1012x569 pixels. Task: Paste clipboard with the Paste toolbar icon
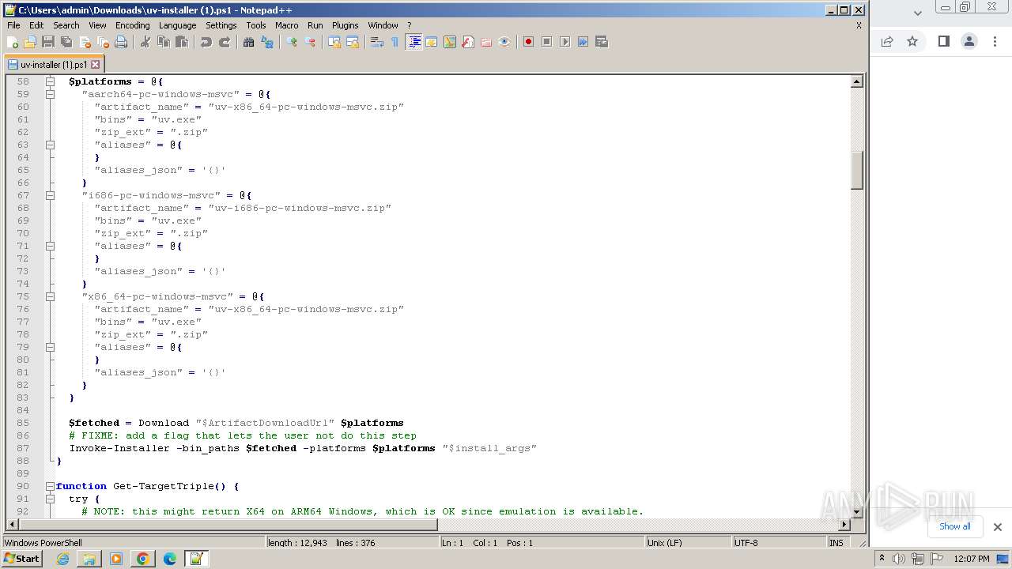point(182,42)
